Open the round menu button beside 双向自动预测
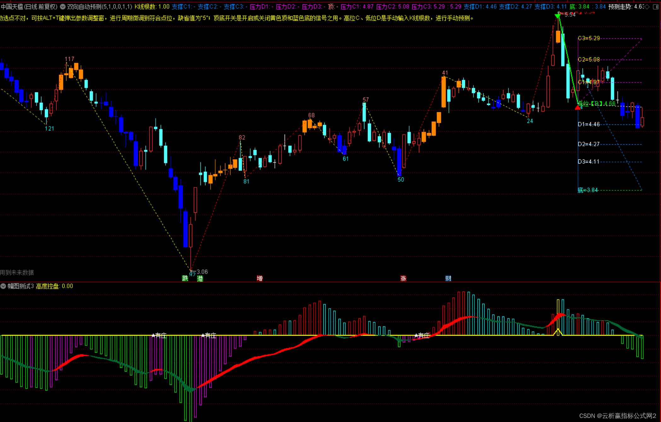661x422 pixels. pos(63,7)
